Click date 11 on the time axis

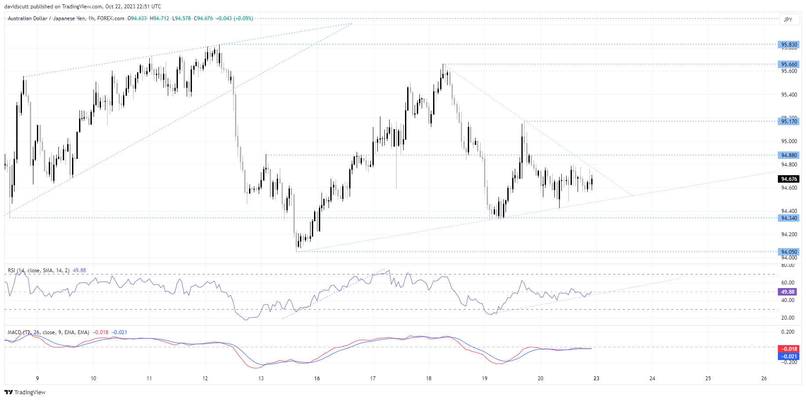tap(149, 378)
